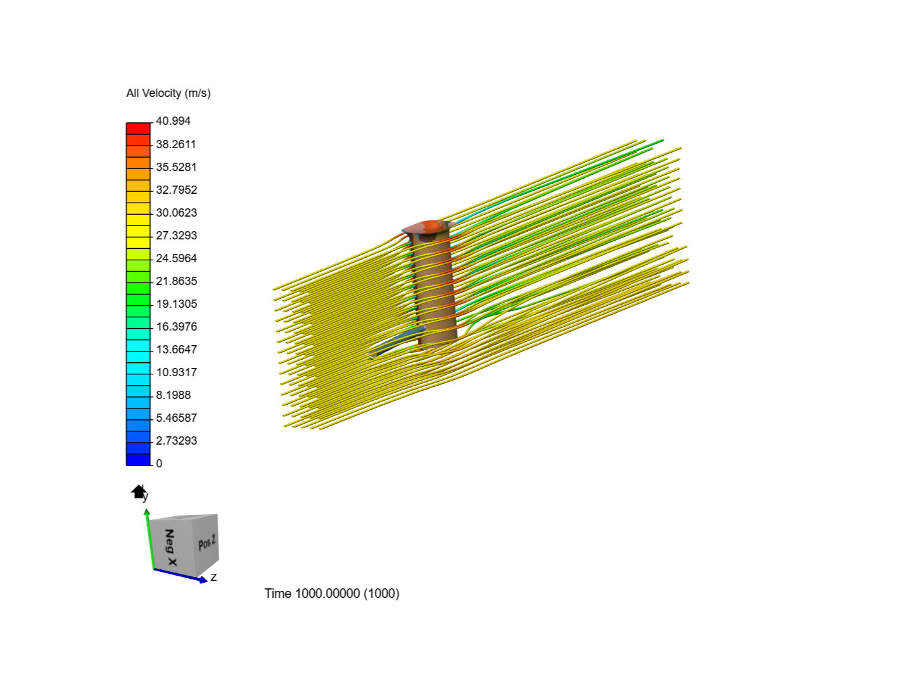912x684 pixels.
Task: Click the legend value 24.5964
Action: coord(176,258)
